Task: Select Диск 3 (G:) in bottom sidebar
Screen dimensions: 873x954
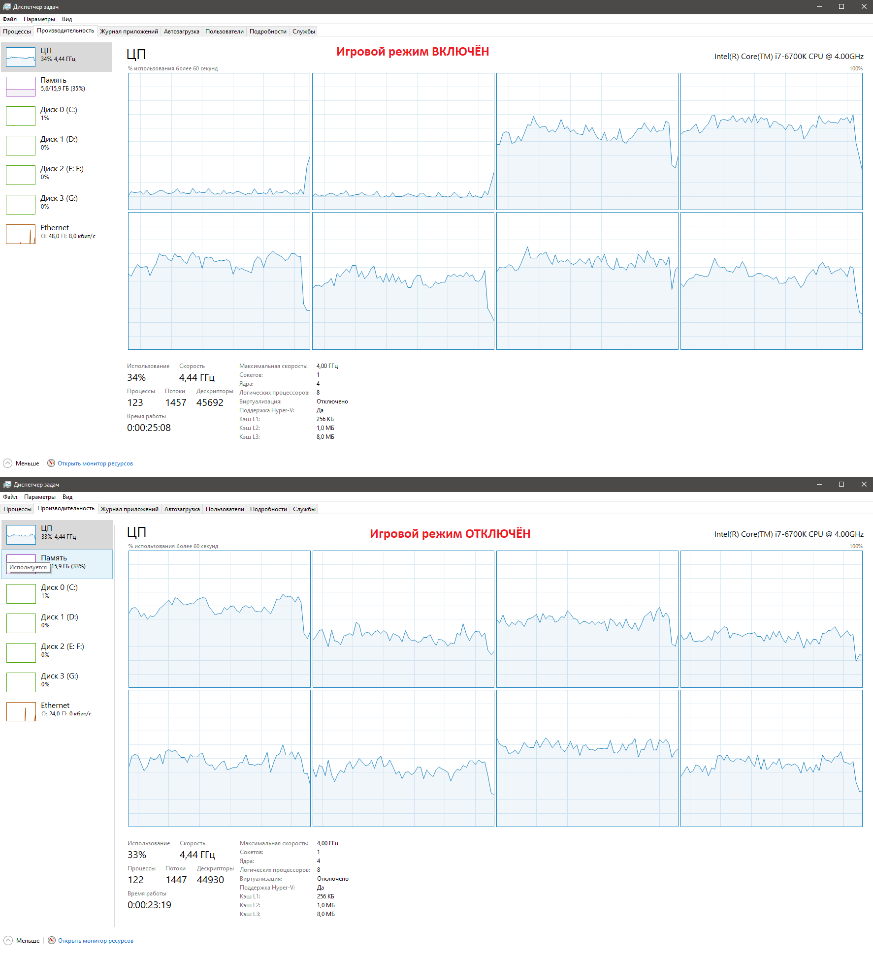Action: 57,682
